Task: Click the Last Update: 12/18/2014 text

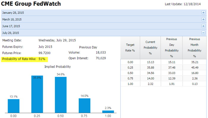Action: [183, 4]
